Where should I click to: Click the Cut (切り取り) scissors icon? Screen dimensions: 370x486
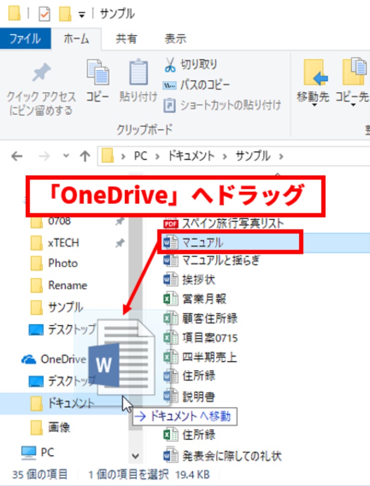(170, 65)
